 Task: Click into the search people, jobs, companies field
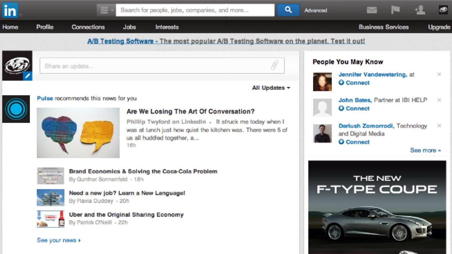pyautogui.click(x=195, y=10)
